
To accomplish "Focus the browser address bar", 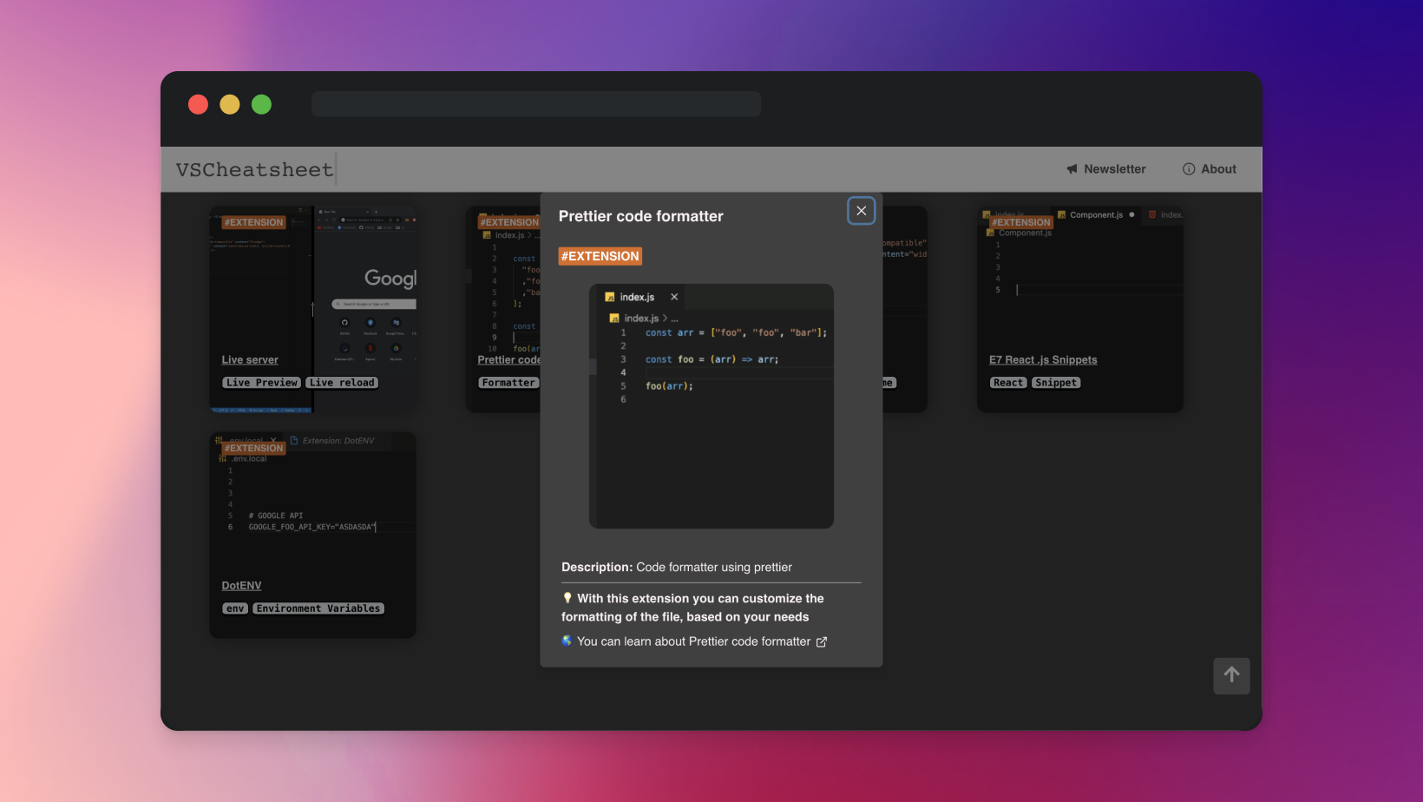I will [536, 104].
